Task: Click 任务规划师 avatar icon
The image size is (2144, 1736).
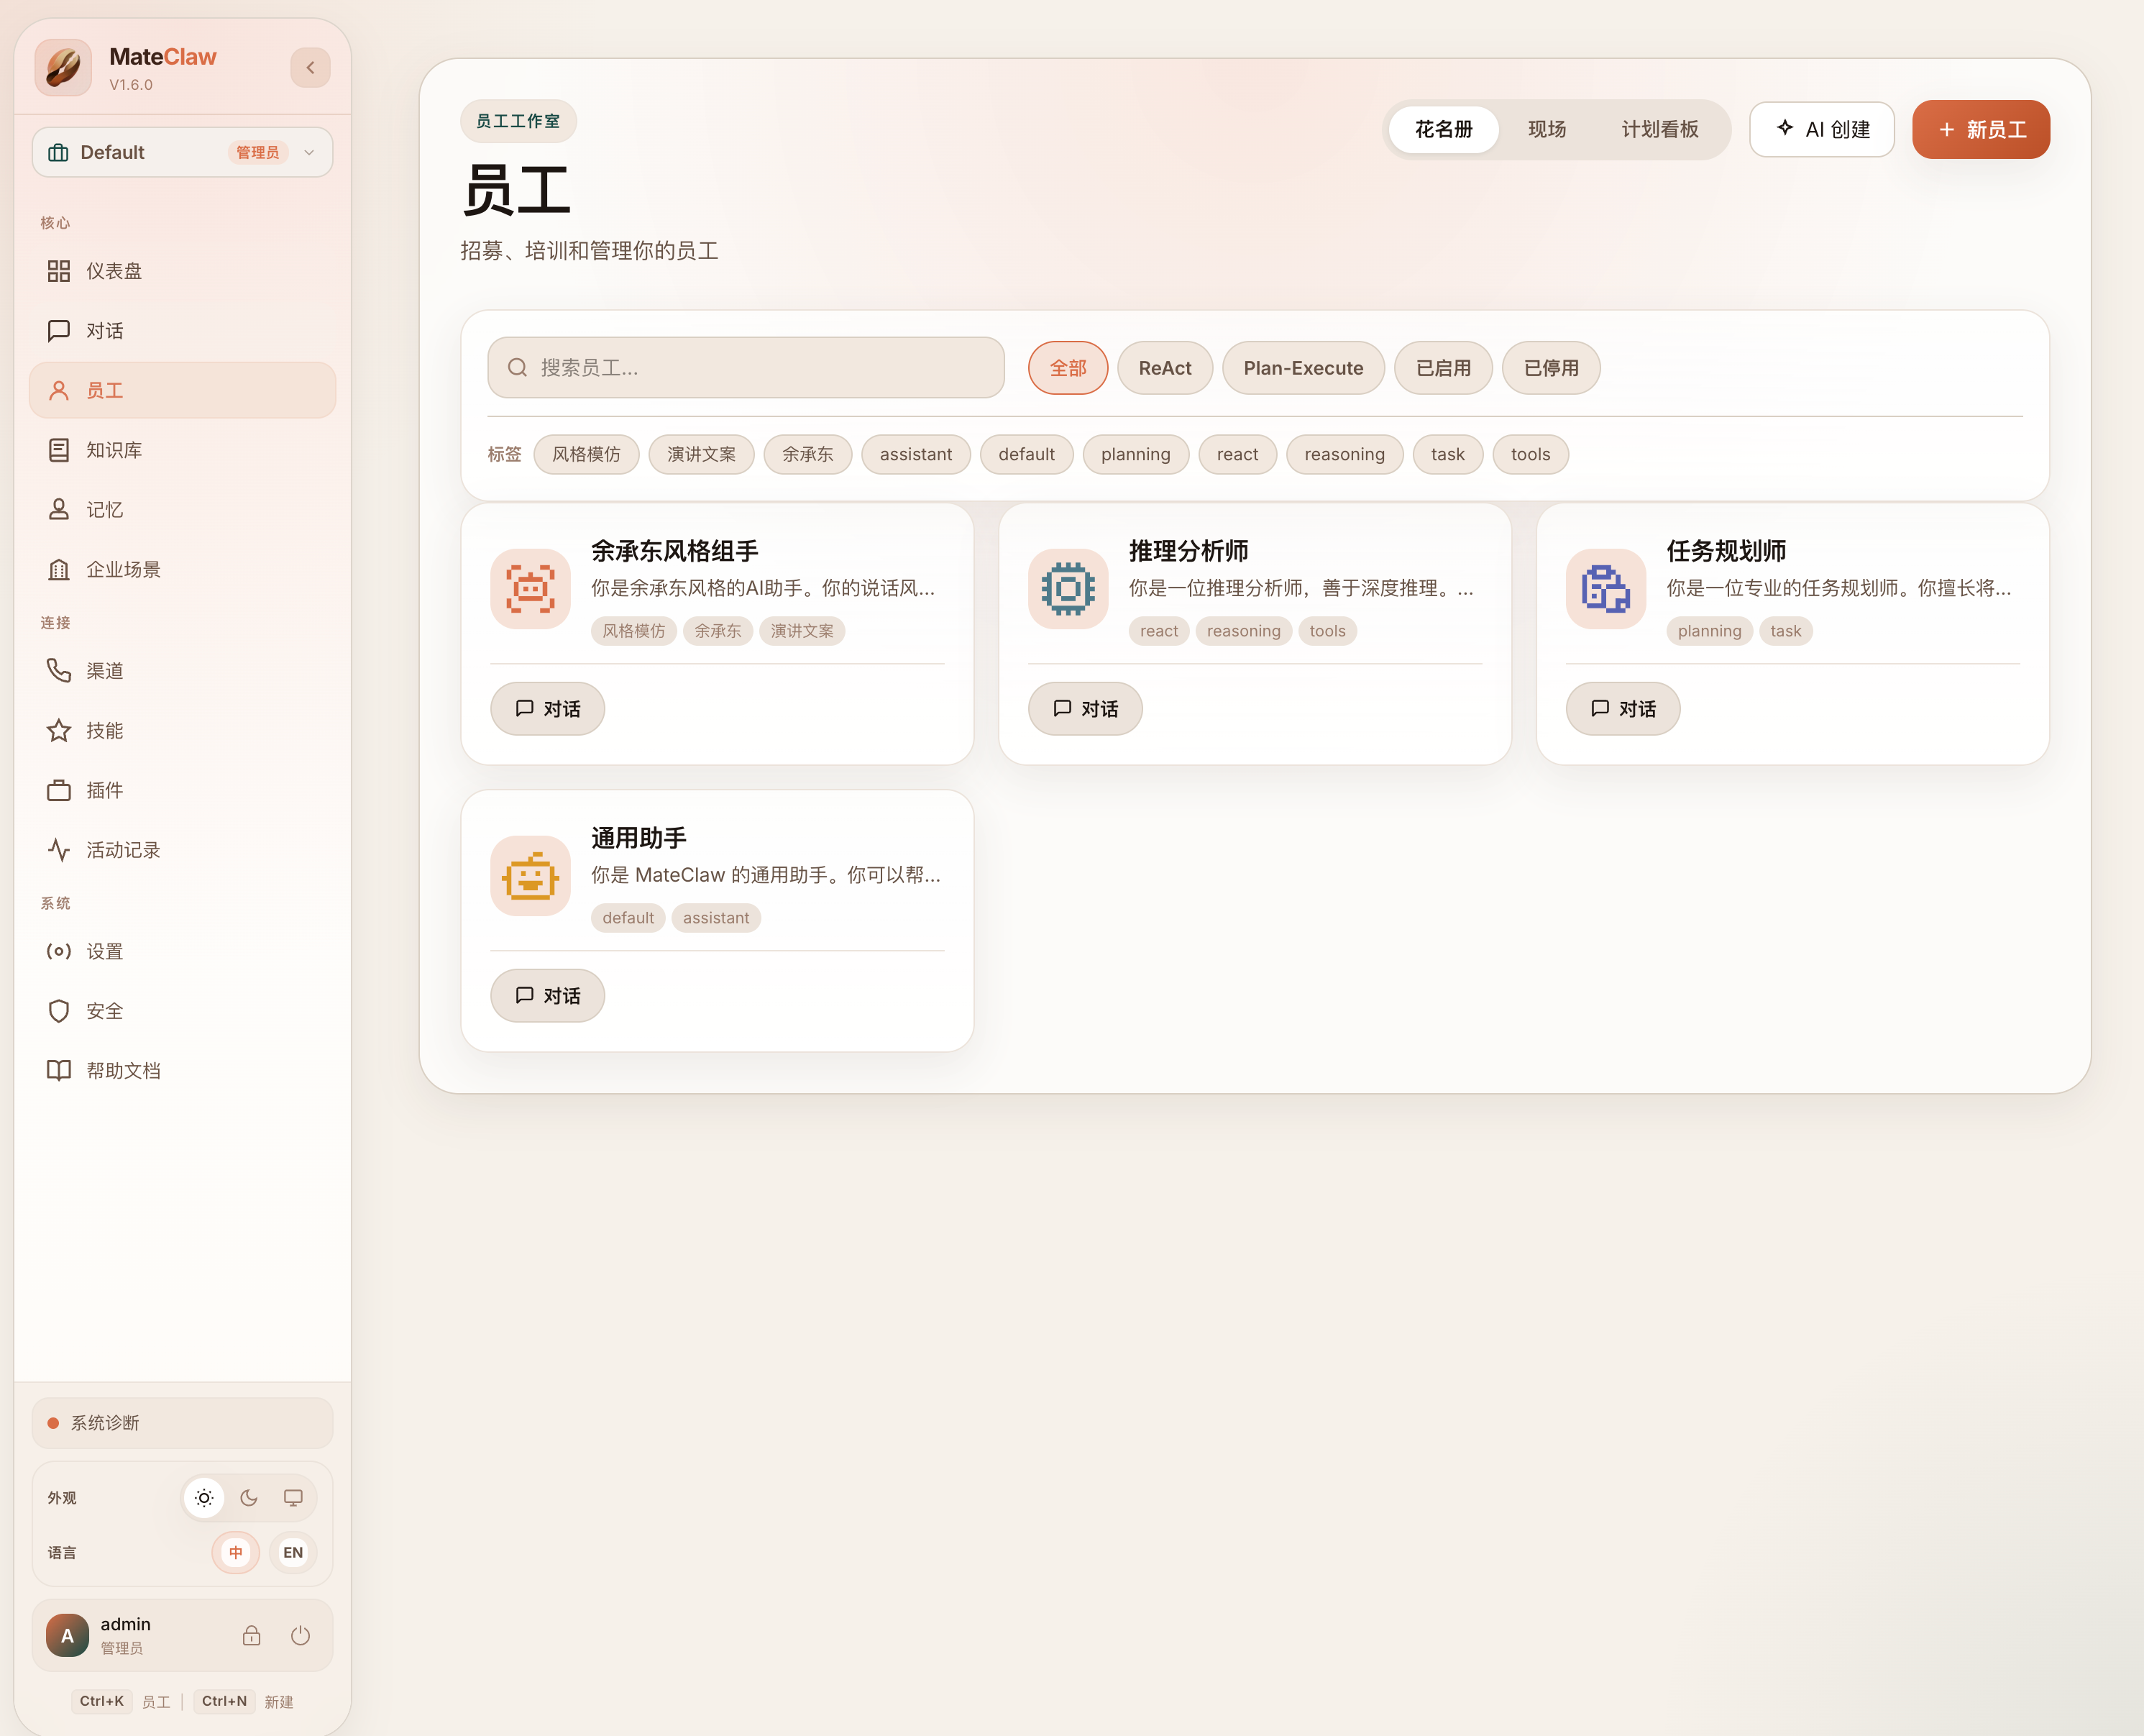Action: (x=1606, y=589)
